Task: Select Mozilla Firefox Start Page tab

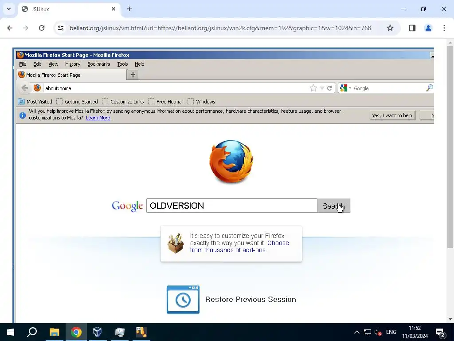Action: point(71,75)
